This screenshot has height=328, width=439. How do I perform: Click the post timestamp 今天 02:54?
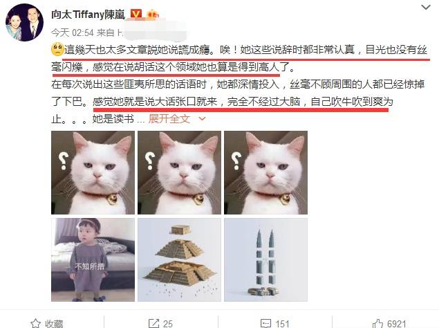click(x=73, y=33)
